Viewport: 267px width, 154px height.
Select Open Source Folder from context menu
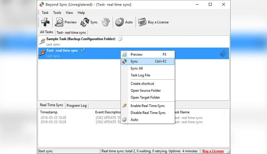pos(145,90)
